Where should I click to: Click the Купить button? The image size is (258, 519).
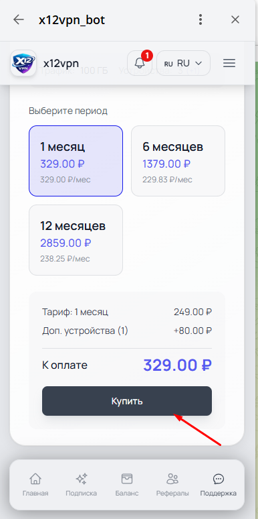pos(127,401)
